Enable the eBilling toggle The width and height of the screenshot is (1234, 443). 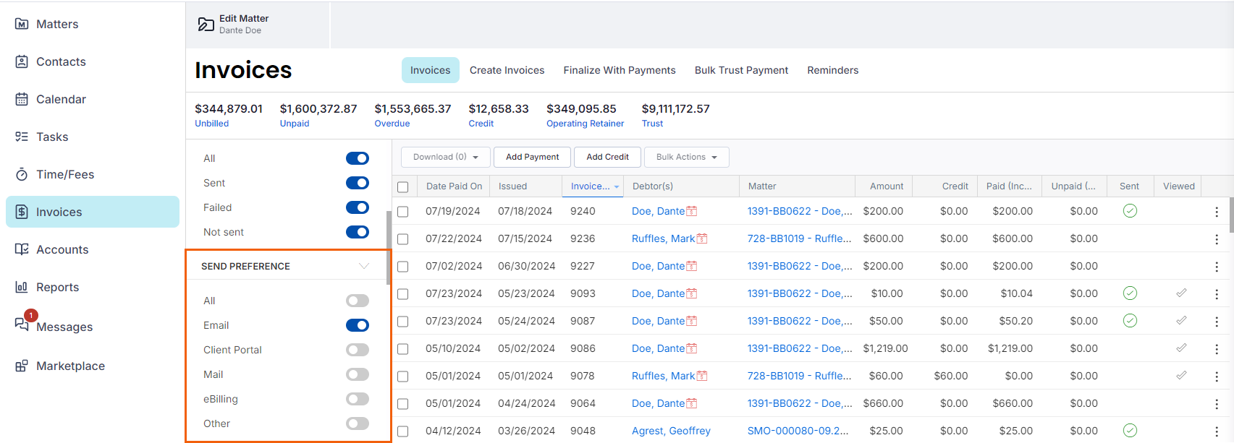point(358,399)
